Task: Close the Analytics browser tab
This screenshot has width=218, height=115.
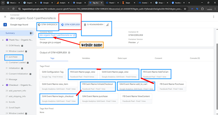Action: [x=69, y=3]
